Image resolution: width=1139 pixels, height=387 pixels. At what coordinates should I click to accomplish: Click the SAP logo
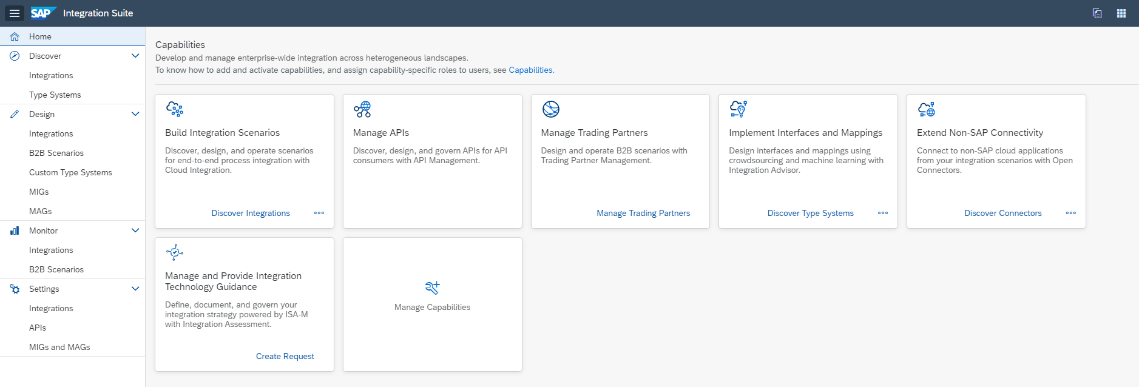point(43,13)
